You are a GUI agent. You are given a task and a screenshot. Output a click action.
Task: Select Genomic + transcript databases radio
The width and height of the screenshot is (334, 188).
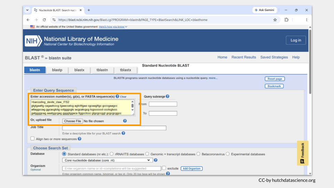(x=147, y=154)
